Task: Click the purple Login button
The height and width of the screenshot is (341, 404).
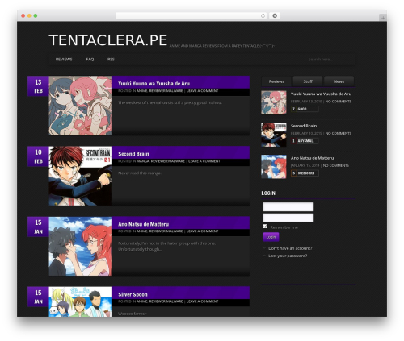Action: tap(271, 237)
